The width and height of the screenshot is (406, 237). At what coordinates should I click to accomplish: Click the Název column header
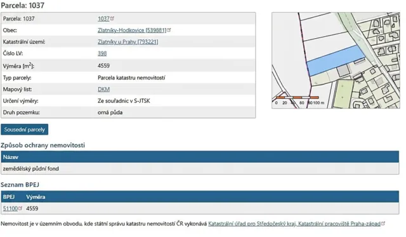[11, 157]
